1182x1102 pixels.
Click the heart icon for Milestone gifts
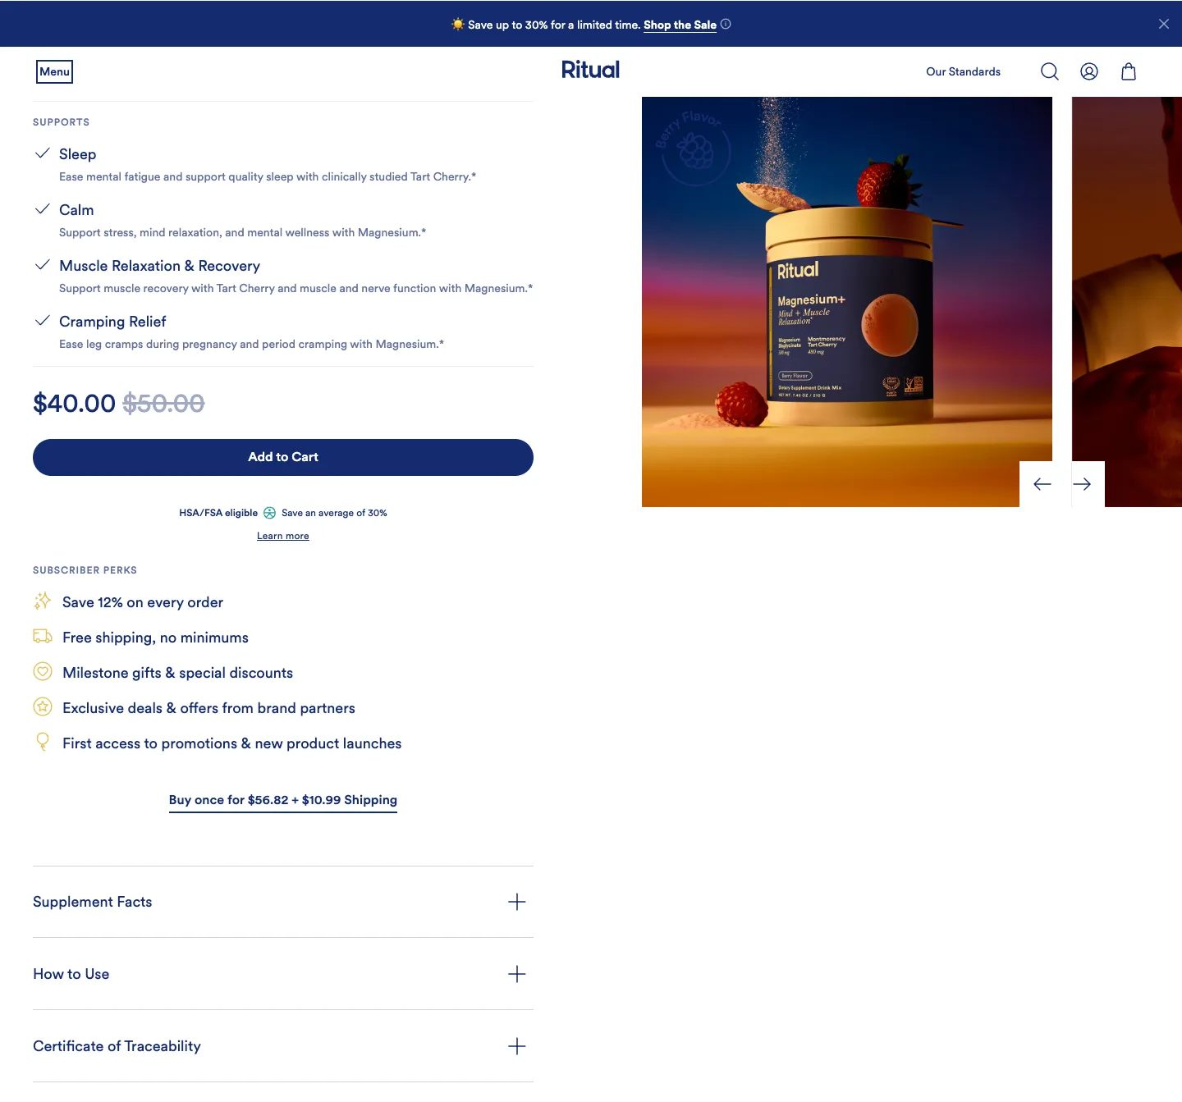43,671
